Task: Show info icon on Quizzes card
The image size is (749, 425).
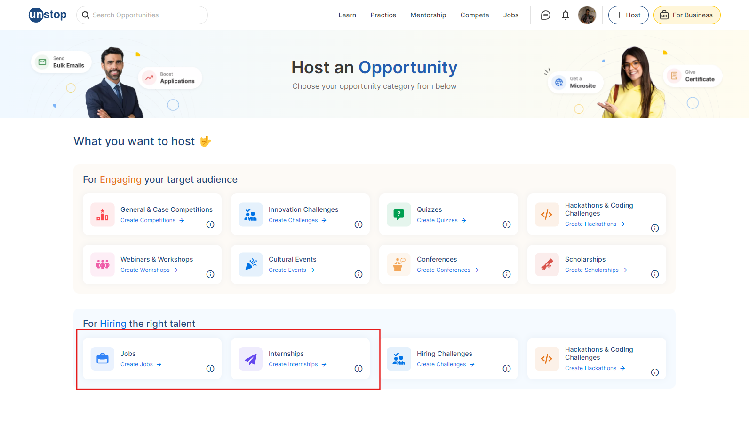Action: (x=507, y=224)
